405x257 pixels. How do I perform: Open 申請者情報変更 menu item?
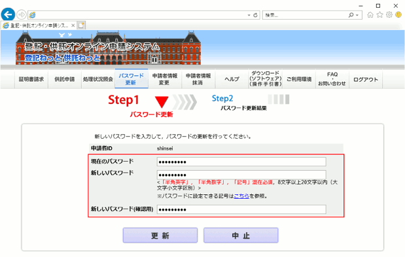point(164,79)
